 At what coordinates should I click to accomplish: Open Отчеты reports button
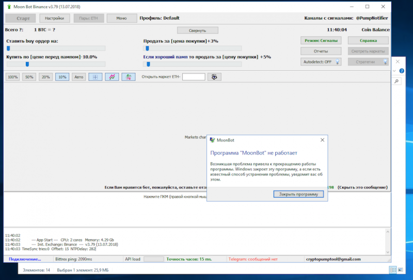click(x=321, y=51)
